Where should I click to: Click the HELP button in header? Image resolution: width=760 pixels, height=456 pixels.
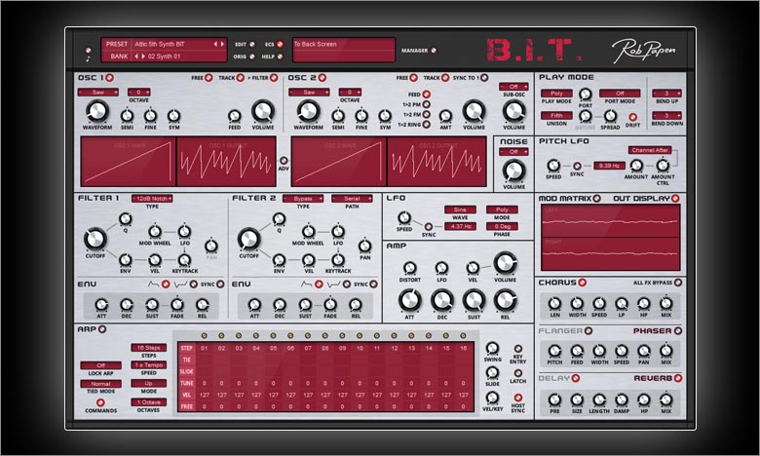280,57
